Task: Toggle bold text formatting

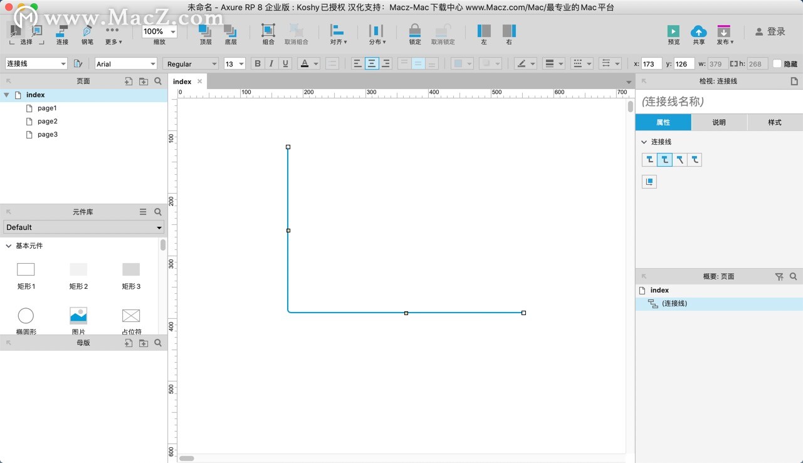Action: tap(257, 64)
